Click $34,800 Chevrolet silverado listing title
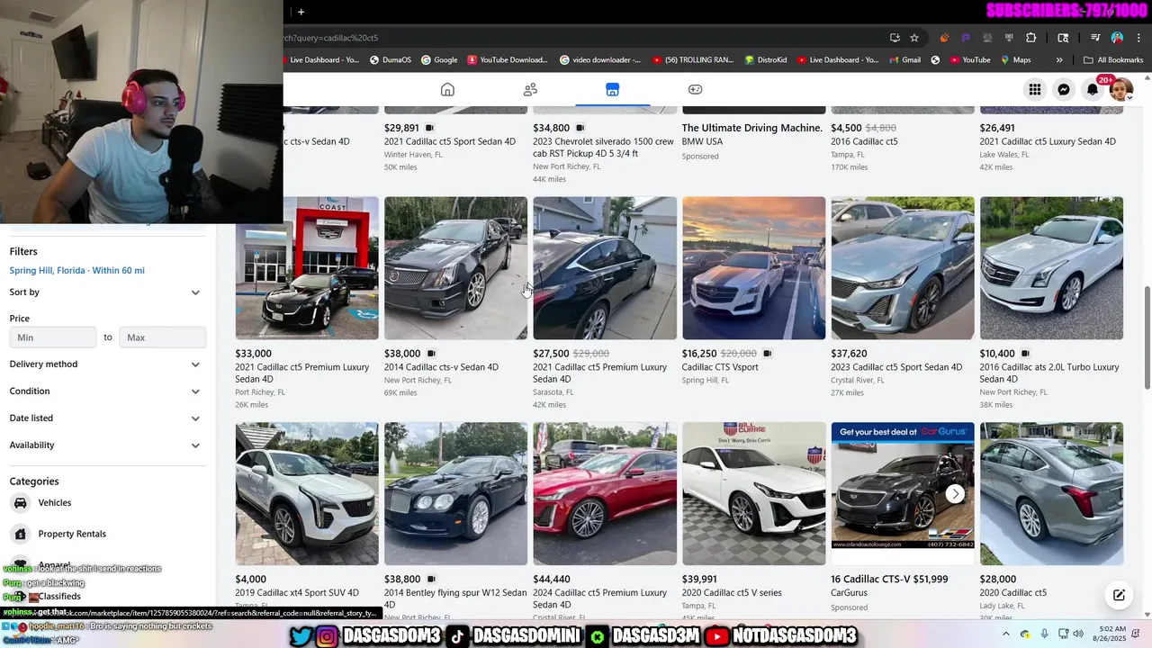The image size is (1152, 648). pyautogui.click(x=603, y=148)
